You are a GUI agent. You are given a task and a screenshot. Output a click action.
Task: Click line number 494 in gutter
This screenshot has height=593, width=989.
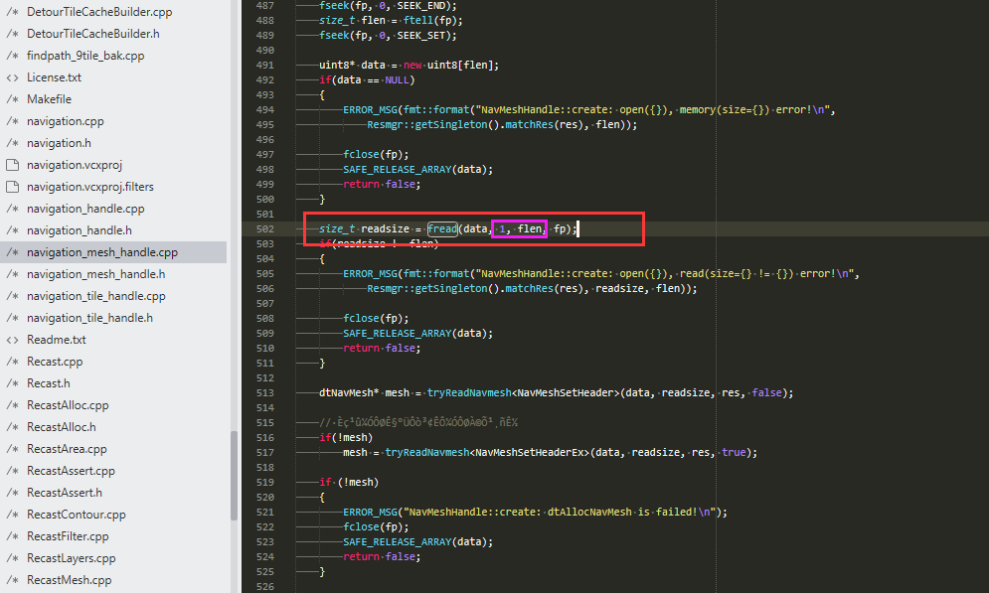[265, 109]
